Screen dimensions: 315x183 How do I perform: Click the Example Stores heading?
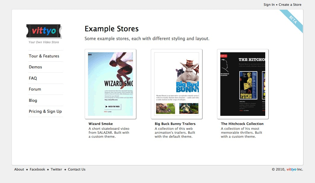[111, 29]
